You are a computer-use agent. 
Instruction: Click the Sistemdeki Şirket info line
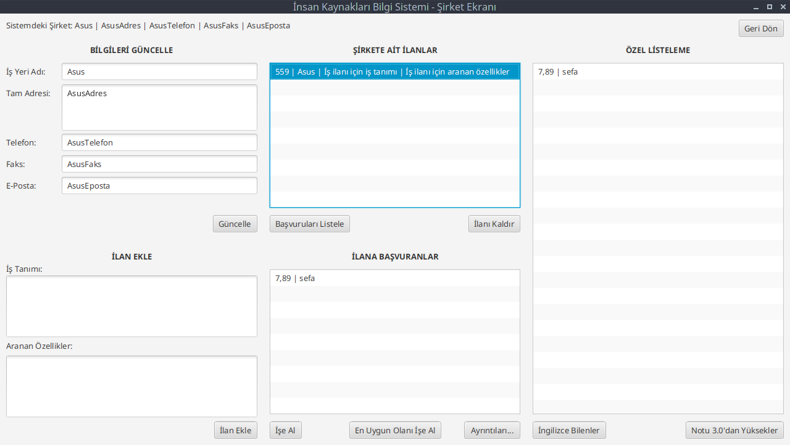tap(148, 25)
